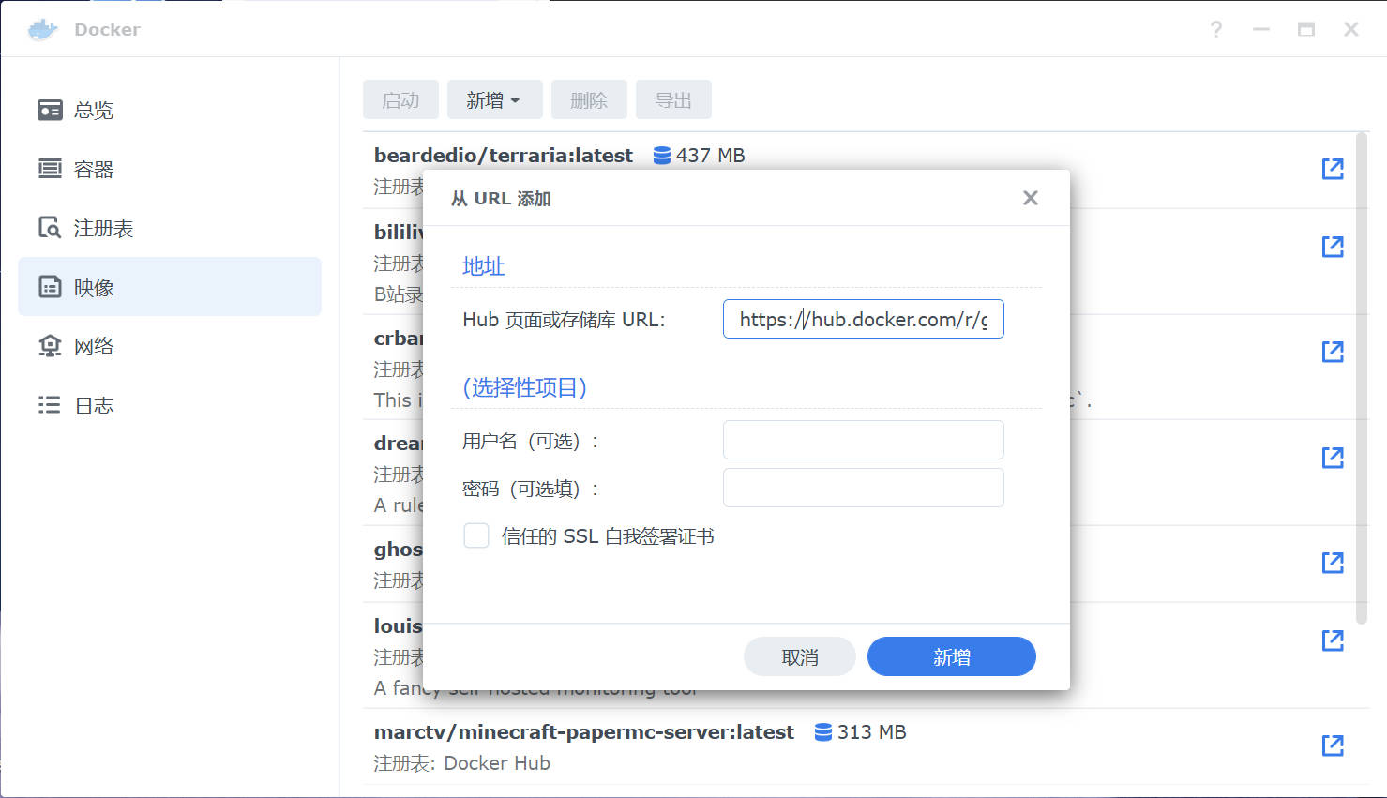Screen dimensions: 1387x798
Task: Open link icon for beardedio/terraria image
Action: [1333, 169]
